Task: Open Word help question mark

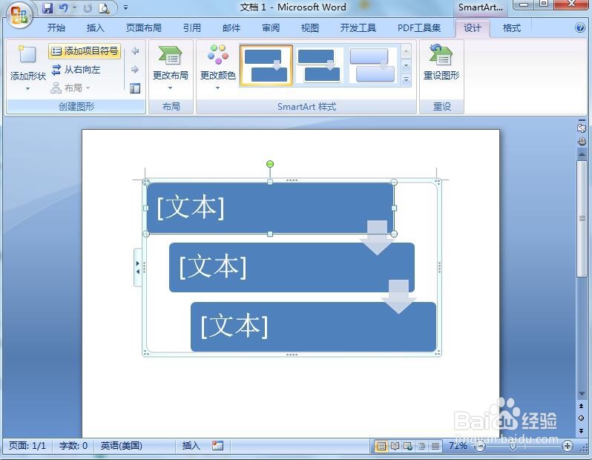Action: point(580,28)
